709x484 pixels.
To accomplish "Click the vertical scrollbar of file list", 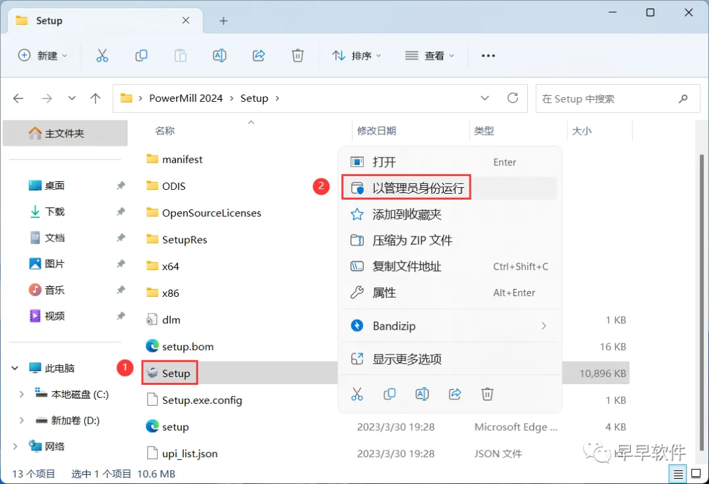I will click(x=701, y=302).
